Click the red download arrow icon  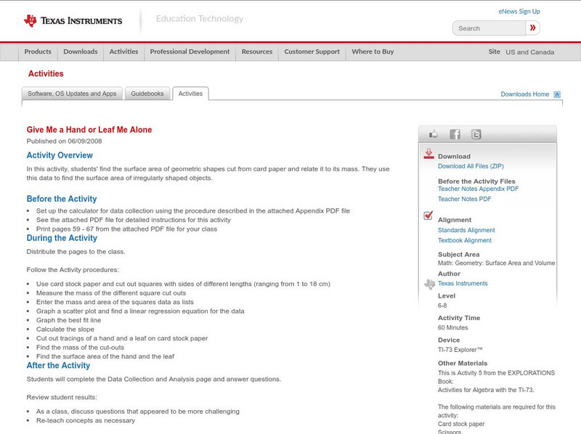click(428, 154)
